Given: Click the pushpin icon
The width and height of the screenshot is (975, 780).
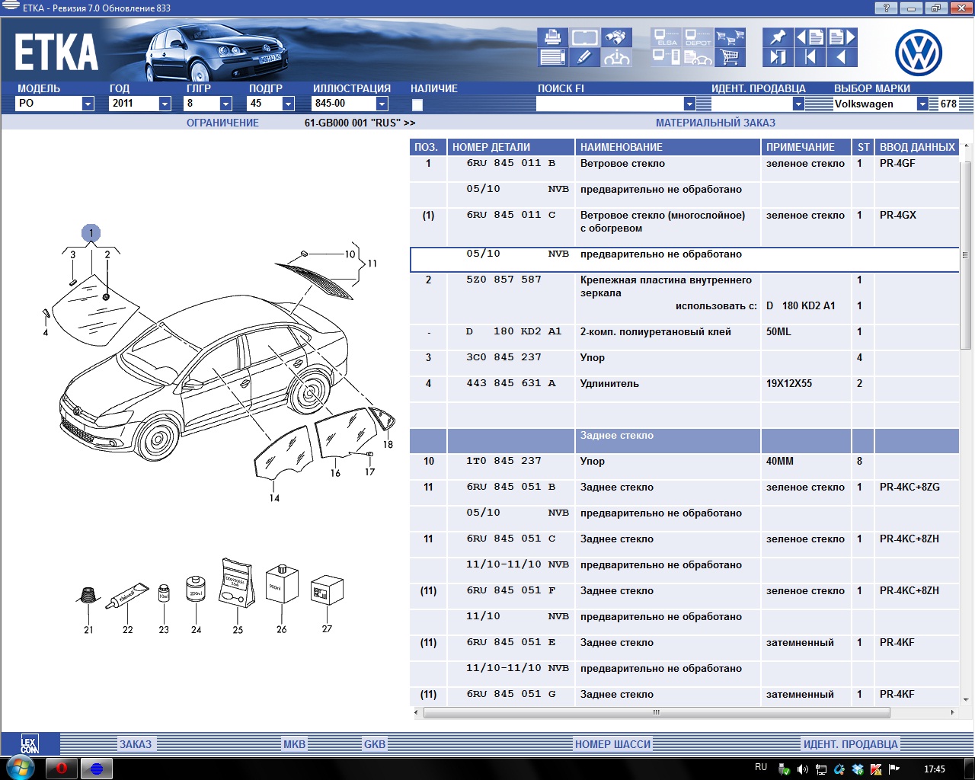Looking at the screenshot, I should (778, 37).
